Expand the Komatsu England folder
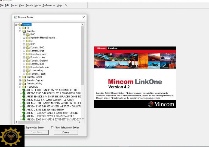This screenshot has width=209, height=147. (24, 60)
